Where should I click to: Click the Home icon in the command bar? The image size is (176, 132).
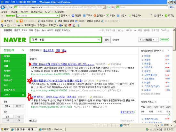pyautogui.click(x=2, y=26)
